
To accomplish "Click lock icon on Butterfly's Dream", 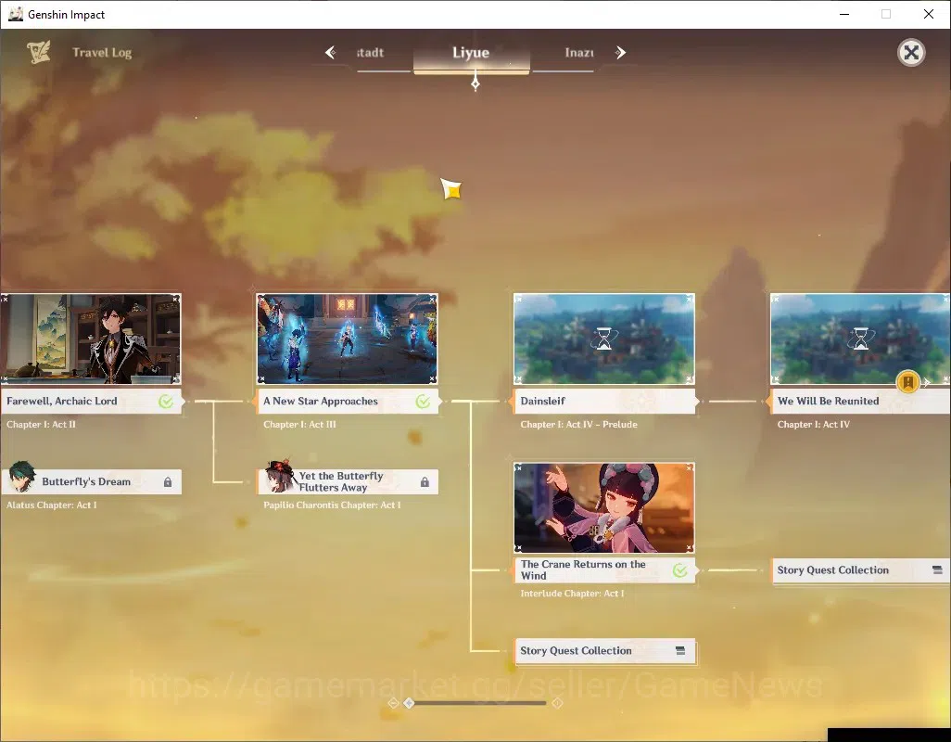I will (168, 481).
